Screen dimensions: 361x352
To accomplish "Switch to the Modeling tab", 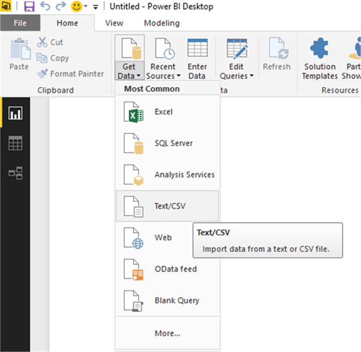I will pos(162,23).
